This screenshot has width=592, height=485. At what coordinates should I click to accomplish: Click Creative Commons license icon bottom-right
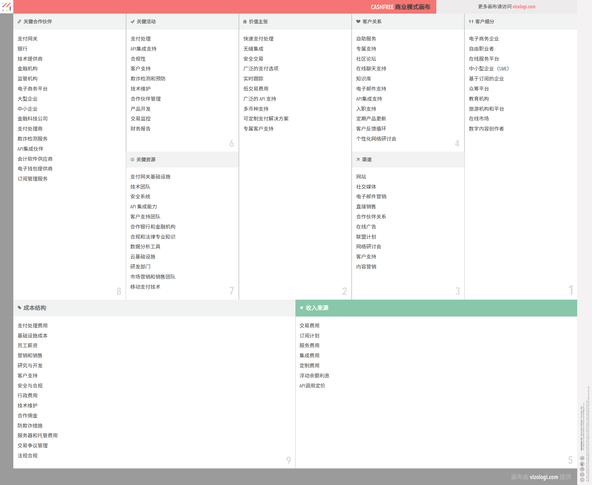(x=582, y=479)
